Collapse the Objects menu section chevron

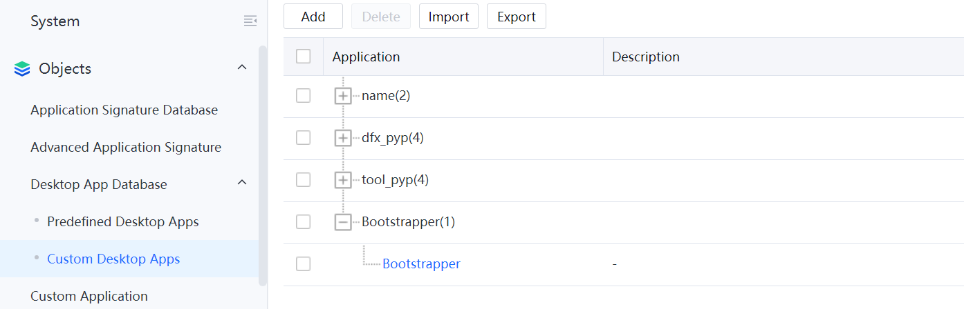(x=242, y=68)
